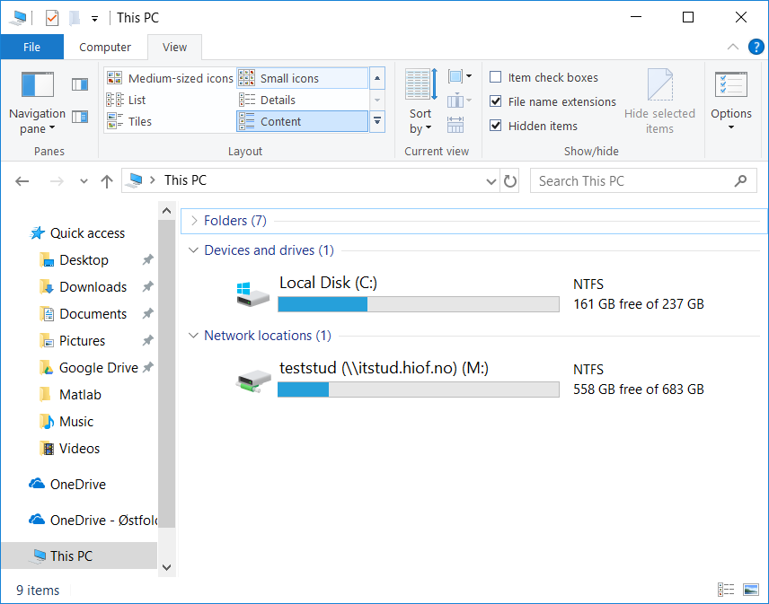Select Small icons layout
Image resolution: width=769 pixels, height=604 pixels.
click(x=302, y=78)
